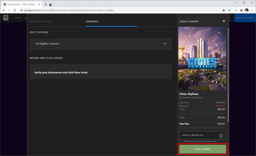Click the Order Summary heading
The width and height of the screenshot is (256, 156).
(189, 21)
